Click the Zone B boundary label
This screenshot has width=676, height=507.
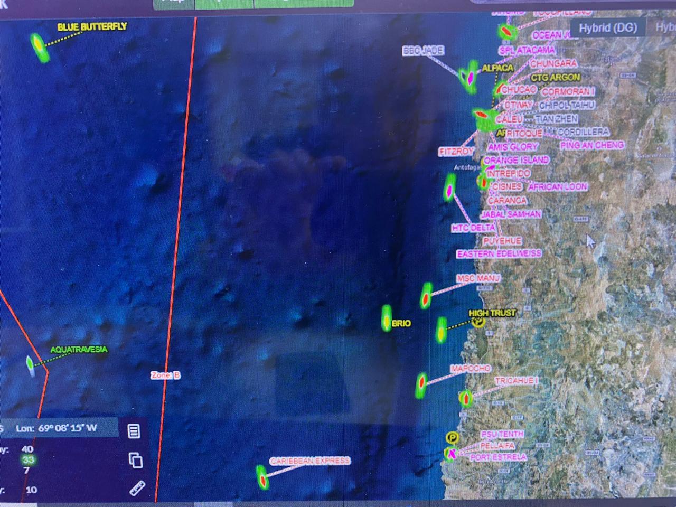coord(165,375)
